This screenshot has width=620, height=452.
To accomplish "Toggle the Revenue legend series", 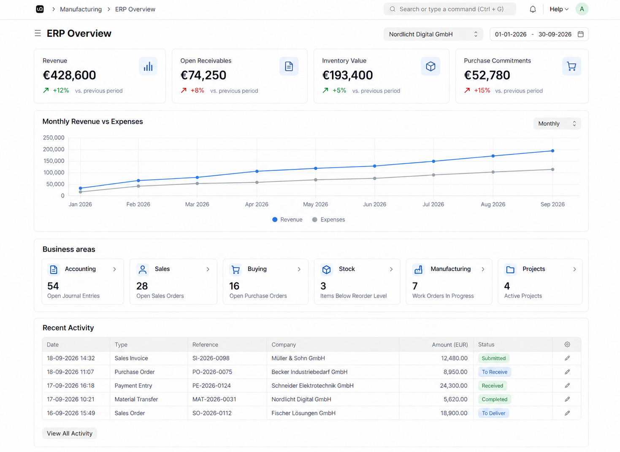I will click(x=287, y=219).
